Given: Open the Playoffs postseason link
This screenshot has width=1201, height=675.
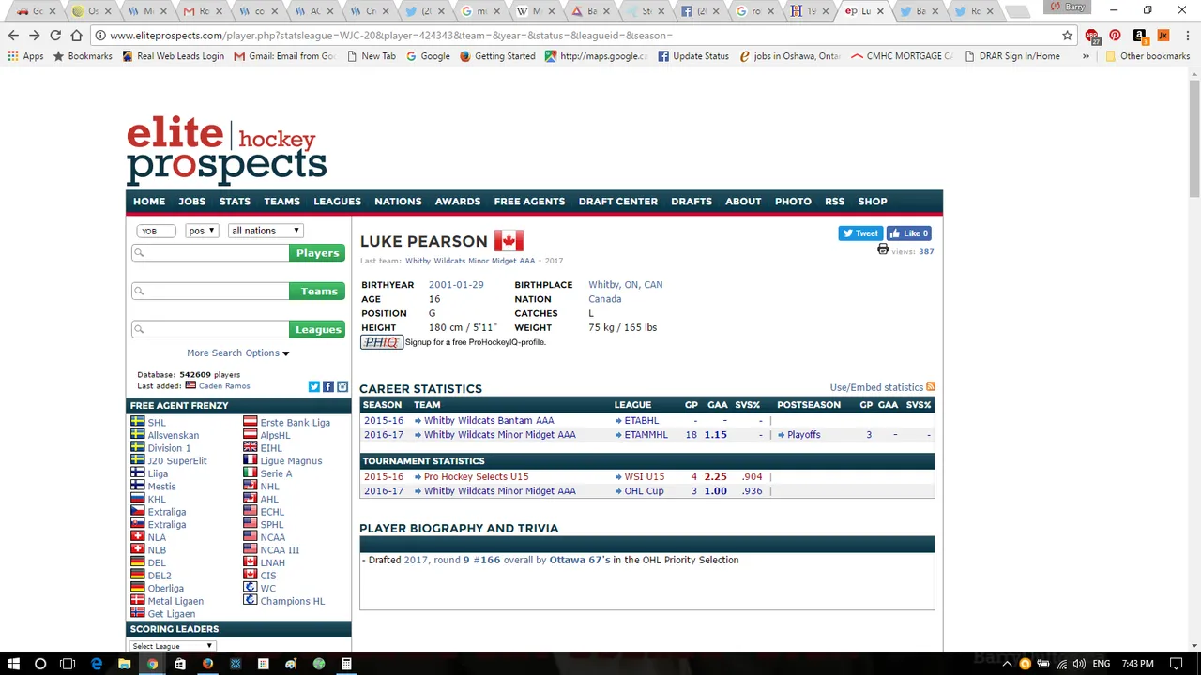Looking at the screenshot, I should (x=804, y=435).
